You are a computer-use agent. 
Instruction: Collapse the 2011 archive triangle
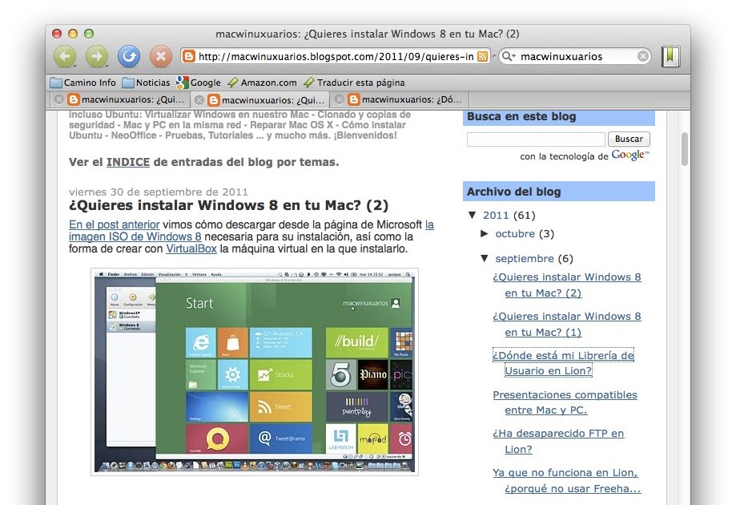473,215
